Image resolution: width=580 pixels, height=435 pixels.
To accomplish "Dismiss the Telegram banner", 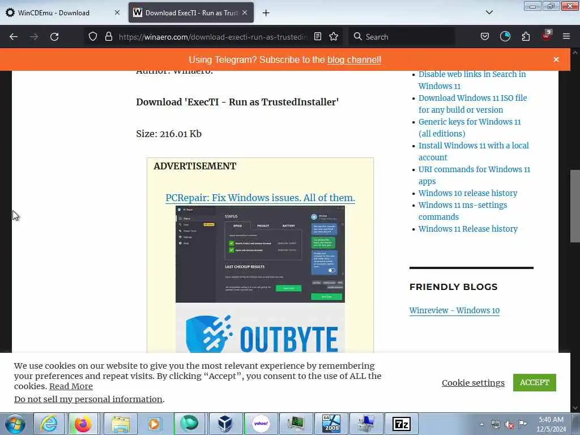I will click(x=556, y=59).
